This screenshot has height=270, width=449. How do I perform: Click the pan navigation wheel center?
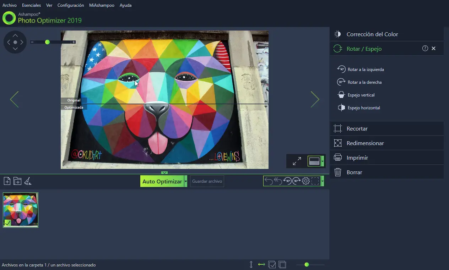[x=15, y=42]
